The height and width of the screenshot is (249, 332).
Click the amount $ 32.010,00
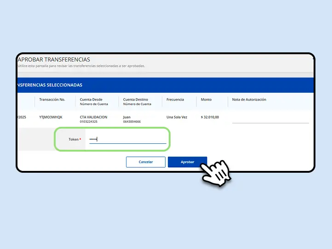pyautogui.click(x=210, y=117)
